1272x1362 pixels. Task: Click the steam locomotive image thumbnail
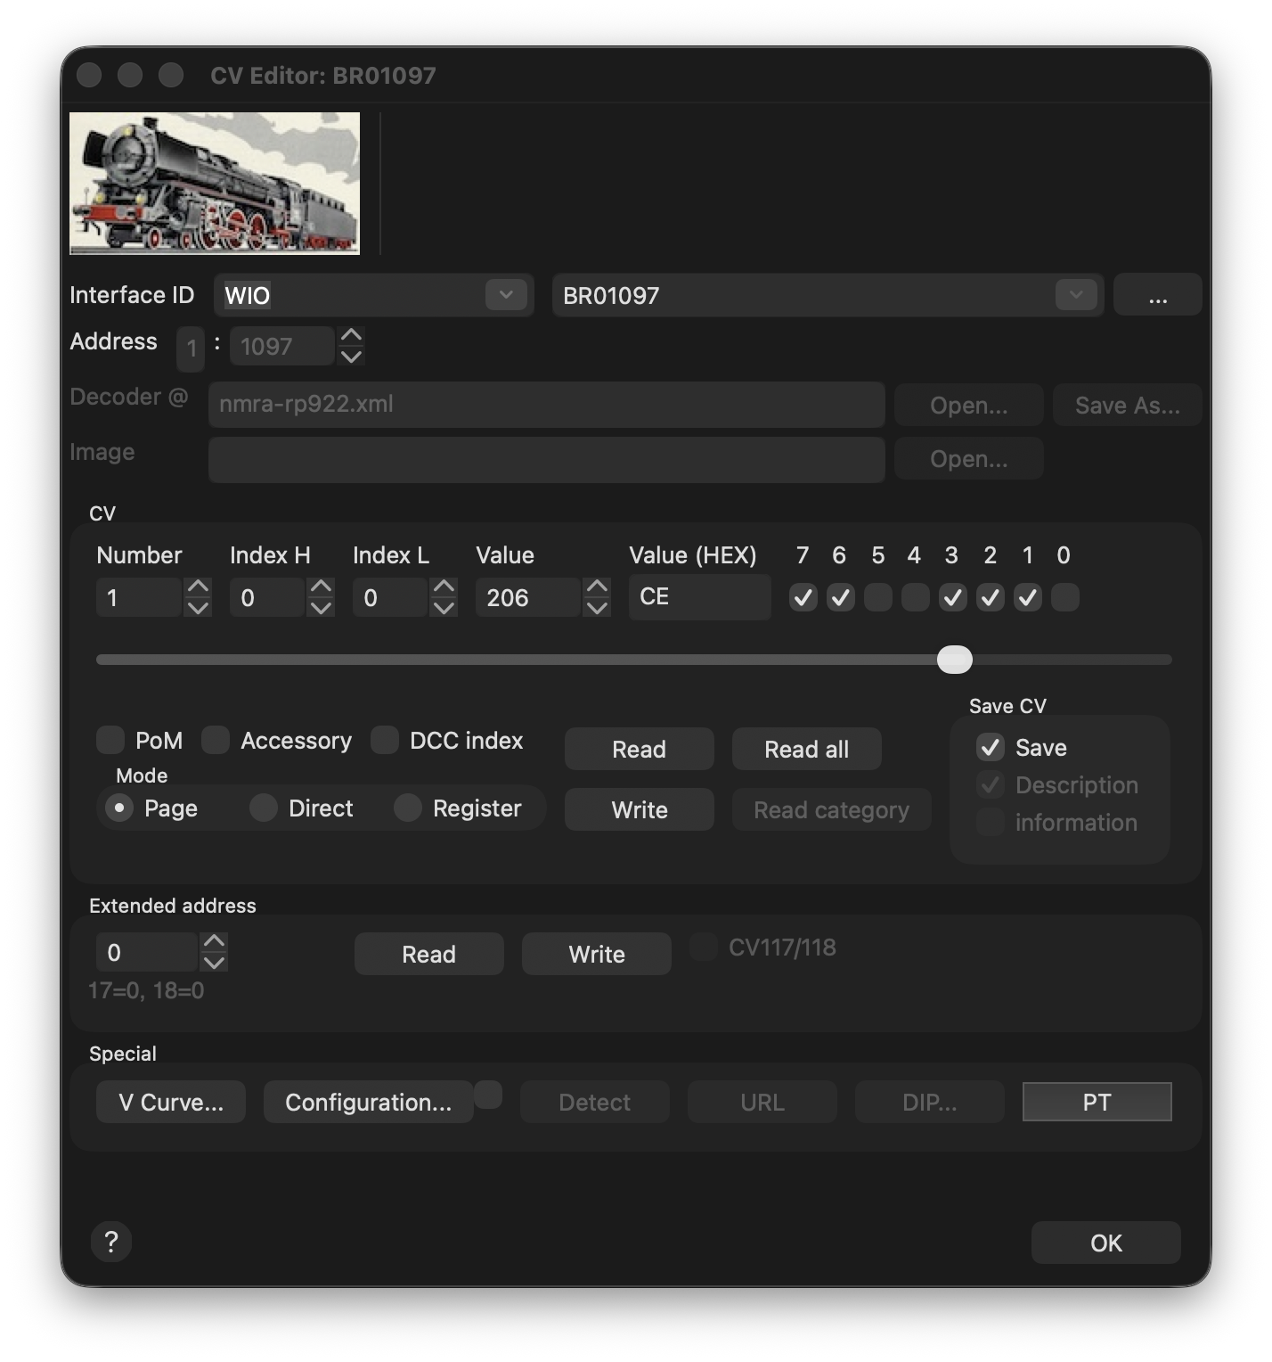[x=215, y=184]
